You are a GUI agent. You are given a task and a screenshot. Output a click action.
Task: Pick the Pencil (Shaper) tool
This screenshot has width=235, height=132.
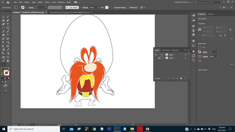point(8,32)
